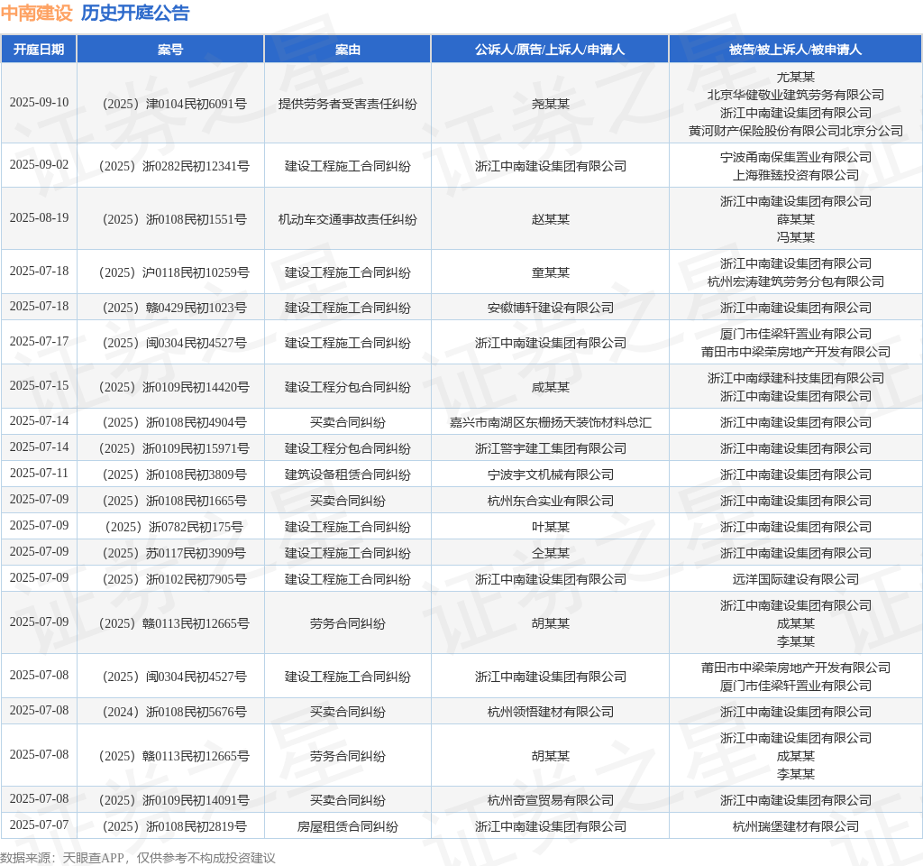Click case number 浙0108民初1551号
Image resolution: width=923 pixels, height=866 pixels.
coord(174,220)
